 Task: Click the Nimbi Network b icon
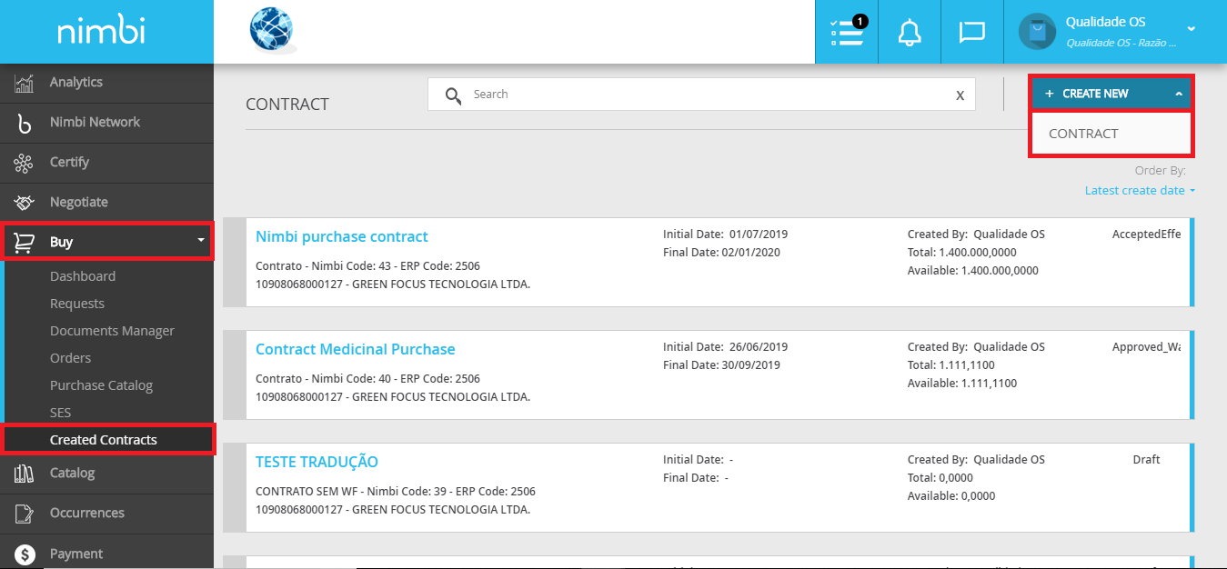(25, 123)
